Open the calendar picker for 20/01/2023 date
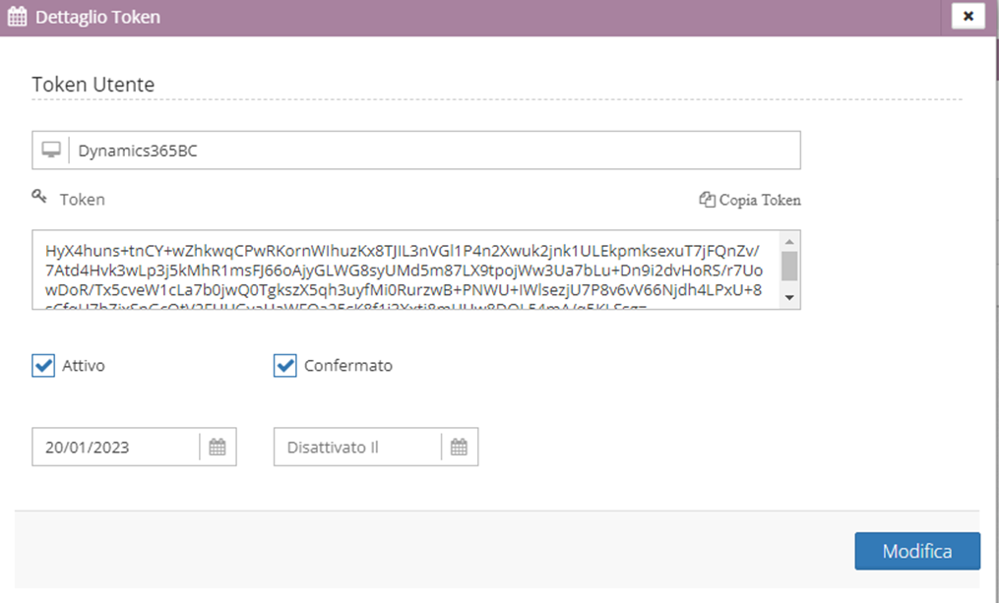 (218, 448)
